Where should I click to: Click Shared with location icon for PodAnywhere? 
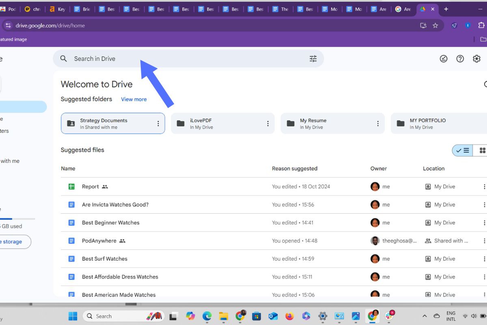coord(428,240)
